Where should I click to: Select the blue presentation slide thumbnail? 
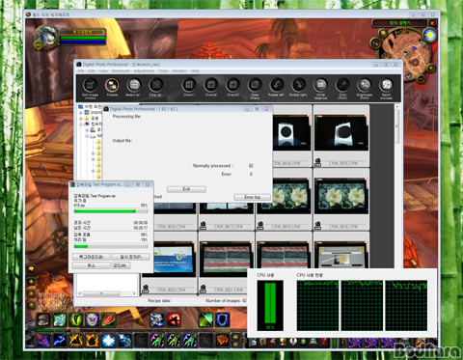point(174,259)
